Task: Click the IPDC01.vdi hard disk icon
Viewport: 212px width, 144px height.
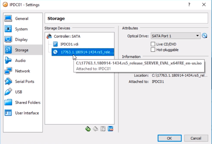Action: (56, 44)
